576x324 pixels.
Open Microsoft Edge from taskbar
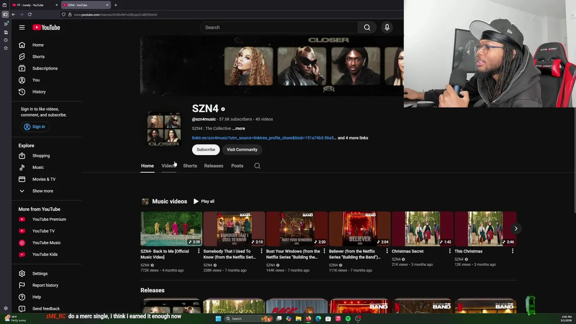(318, 319)
